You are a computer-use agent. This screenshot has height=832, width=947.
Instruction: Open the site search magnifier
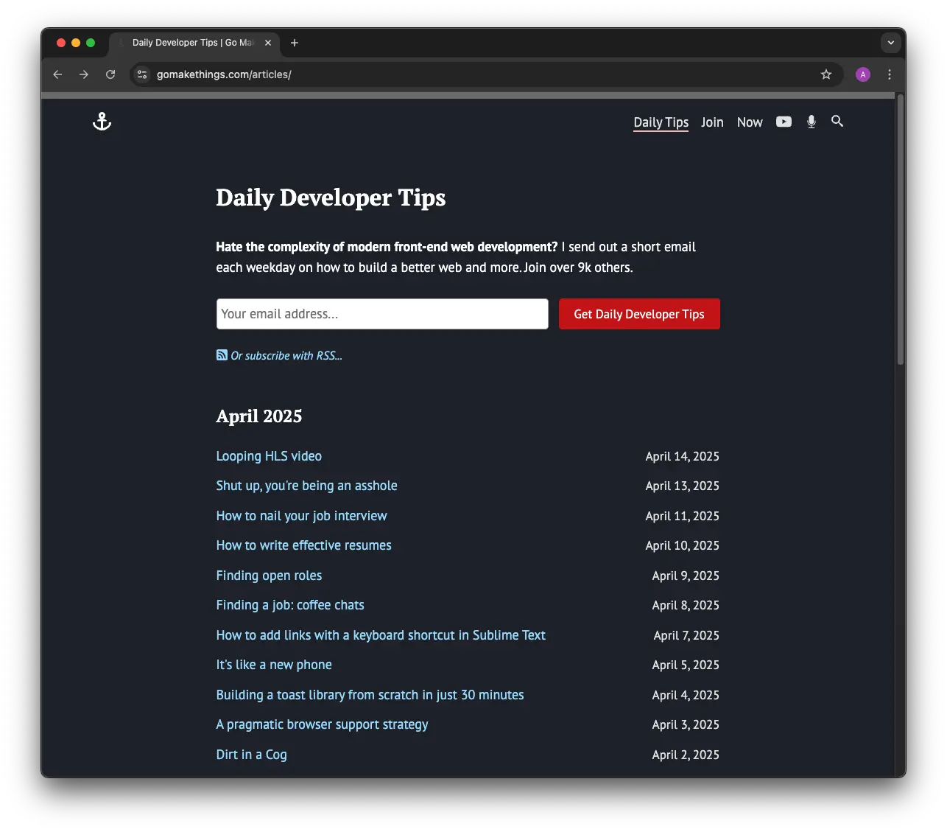pos(837,121)
